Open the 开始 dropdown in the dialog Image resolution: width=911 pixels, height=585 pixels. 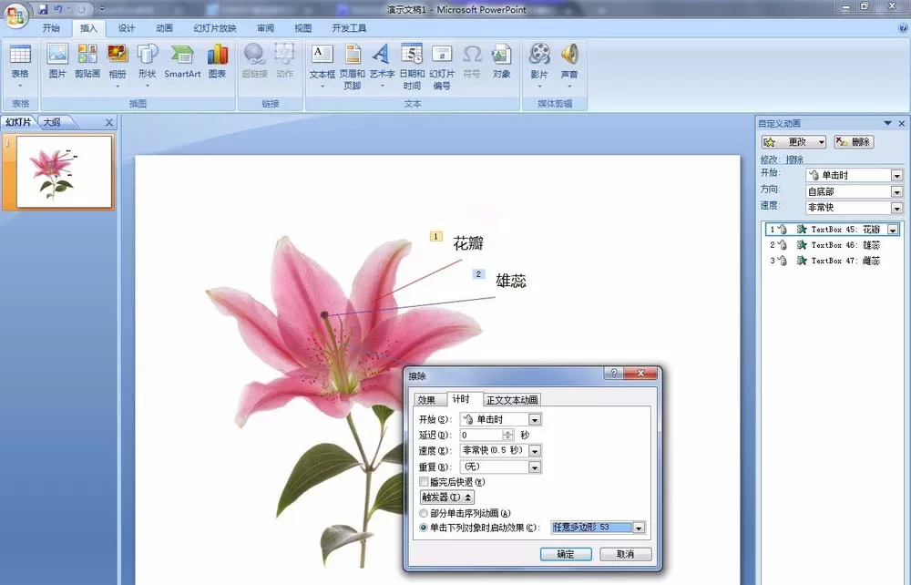click(535, 419)
